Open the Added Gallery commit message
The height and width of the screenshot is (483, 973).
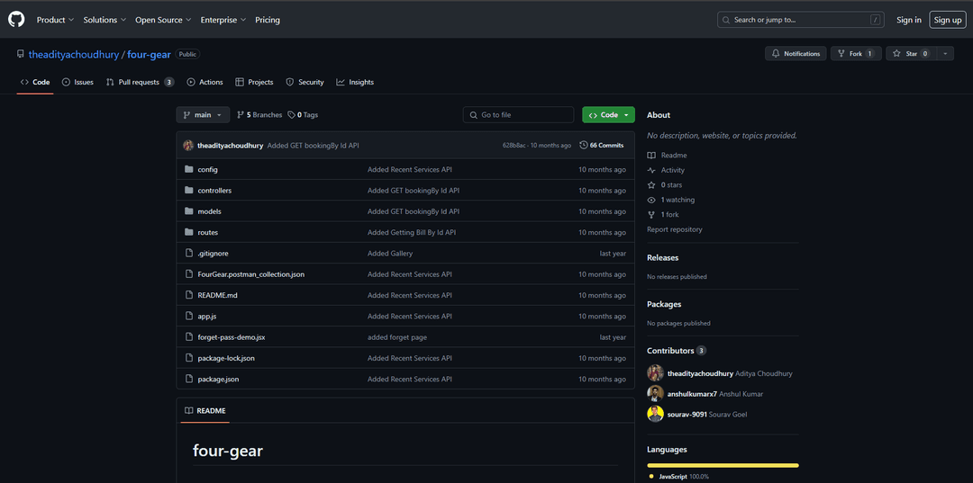pos(390,254)
